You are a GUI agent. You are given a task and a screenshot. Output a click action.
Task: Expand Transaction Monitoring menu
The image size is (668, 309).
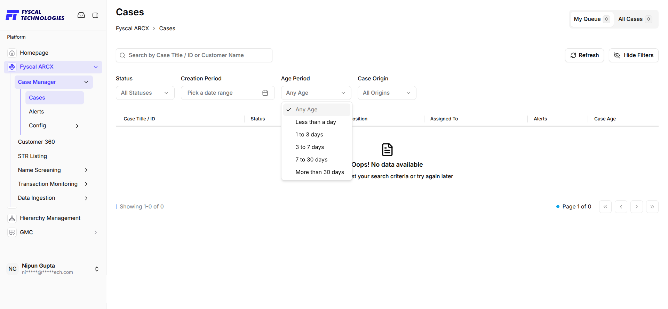86,184
